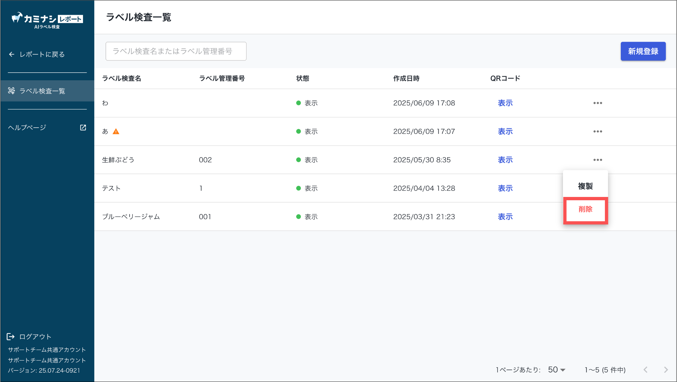Viewport: 677px width, 382px height.
Task: Go to the previous page arrow
Action: point(645,370)
